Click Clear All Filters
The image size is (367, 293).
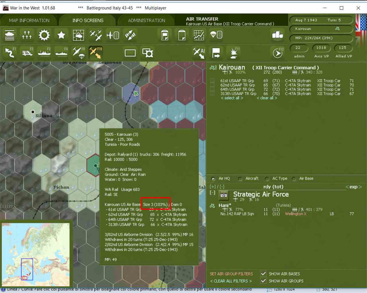(231, 281)
